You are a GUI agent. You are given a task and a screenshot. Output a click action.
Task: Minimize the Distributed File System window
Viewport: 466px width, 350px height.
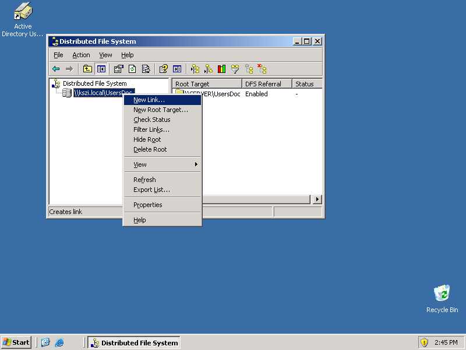[297, 41]
